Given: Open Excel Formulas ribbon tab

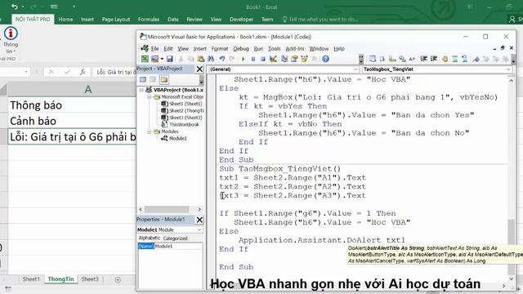Looking at the screenshot, I should (149, 20).
